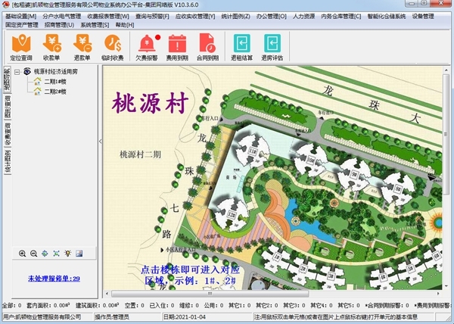Click the map's vertical scrollbar thumb
This screenshot has width=454, height=324.
446,134
